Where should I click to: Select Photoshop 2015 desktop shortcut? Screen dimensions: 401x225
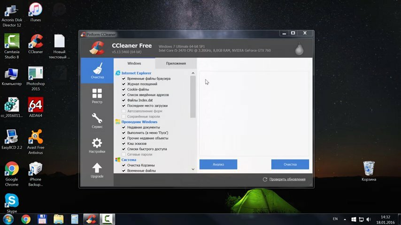tap(36, 79)
